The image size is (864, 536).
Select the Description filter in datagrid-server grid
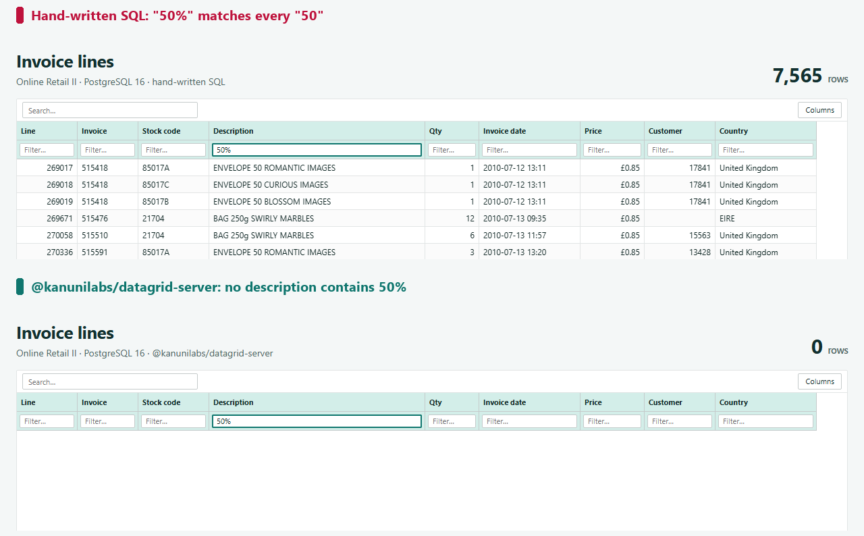click(x=317, y=421)
